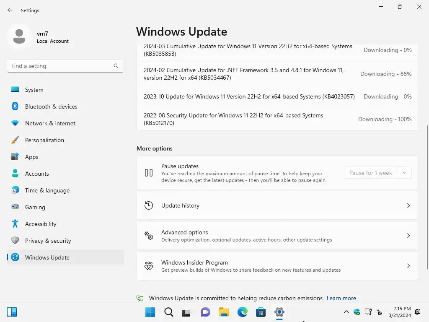Click inside the Find a setting box
Screen dimensions: 429x322
[x=65, y=66]
